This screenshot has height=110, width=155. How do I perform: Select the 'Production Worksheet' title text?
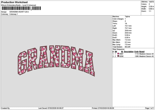click(x=14, y=2)
